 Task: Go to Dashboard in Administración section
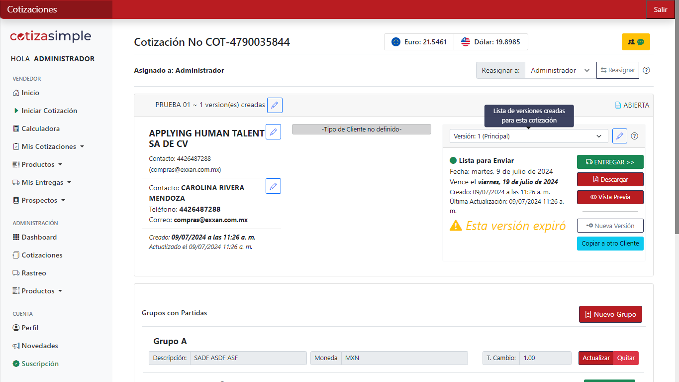[39, 237]
